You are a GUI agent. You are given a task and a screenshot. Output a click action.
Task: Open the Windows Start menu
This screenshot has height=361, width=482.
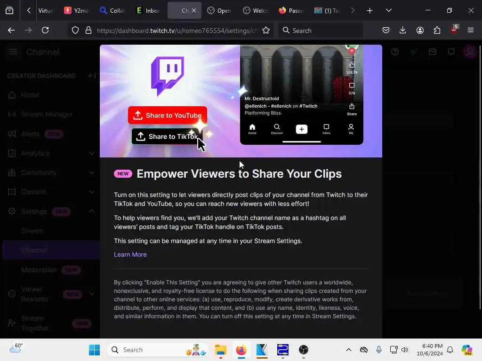point(94,350)
